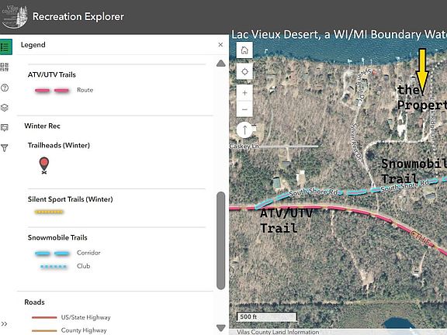This screenshot has height=335, width=447.
Task: Click the 'Caskey Ln' road label on map
Action: tap(244, 146)
